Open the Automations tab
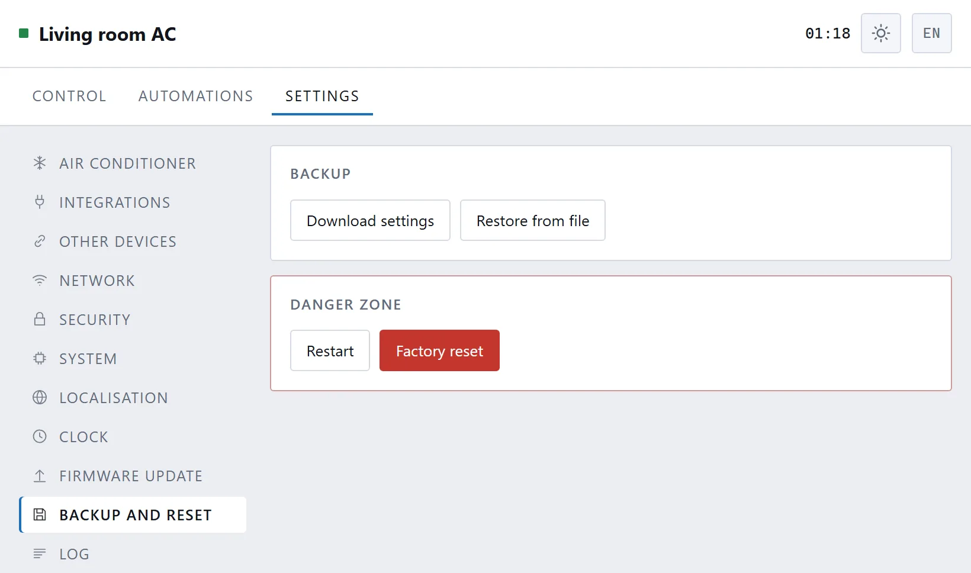971x573 pixels. point(196,96)
